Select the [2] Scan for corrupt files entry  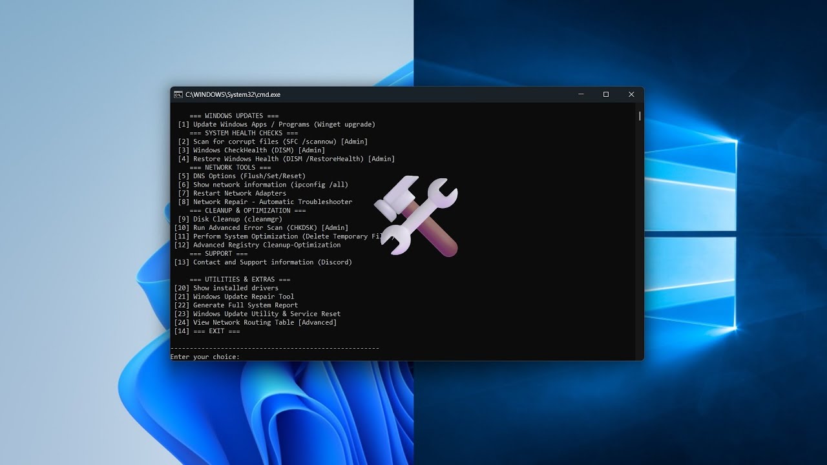coord(273,141)
